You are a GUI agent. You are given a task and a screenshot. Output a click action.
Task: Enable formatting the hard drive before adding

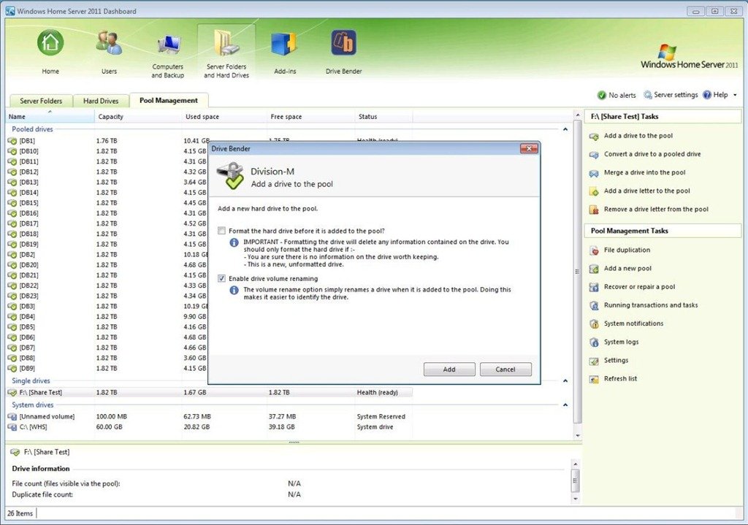tap(221, 231)
